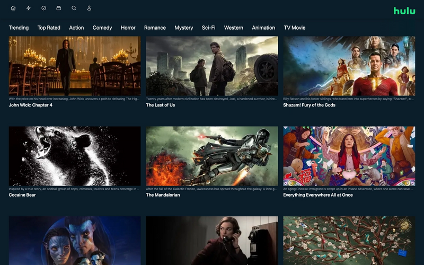Click Shazam! Fury of the Gods title
This screenshot has height=265, width=424.
point(309,105)
